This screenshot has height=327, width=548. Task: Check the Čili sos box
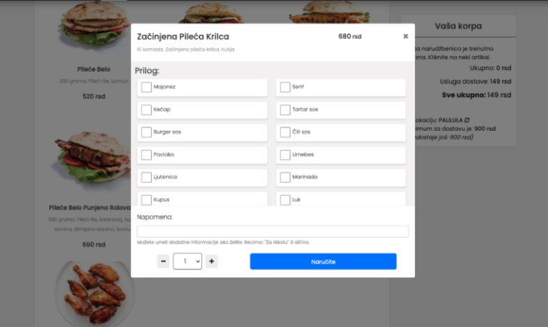(285, 132)
